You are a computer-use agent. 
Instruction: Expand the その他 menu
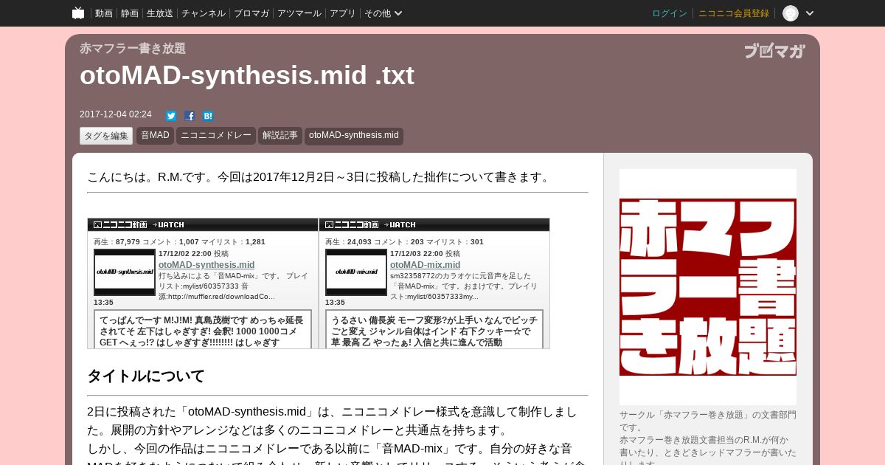point(383,13)
